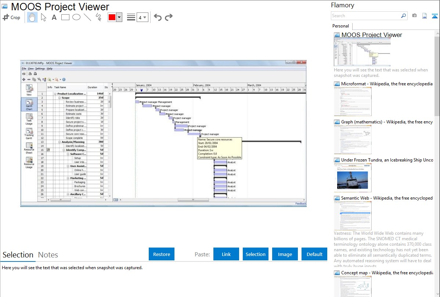Select the freehand scribble tool
Screen dimensions: 440x297
point(98,17)
